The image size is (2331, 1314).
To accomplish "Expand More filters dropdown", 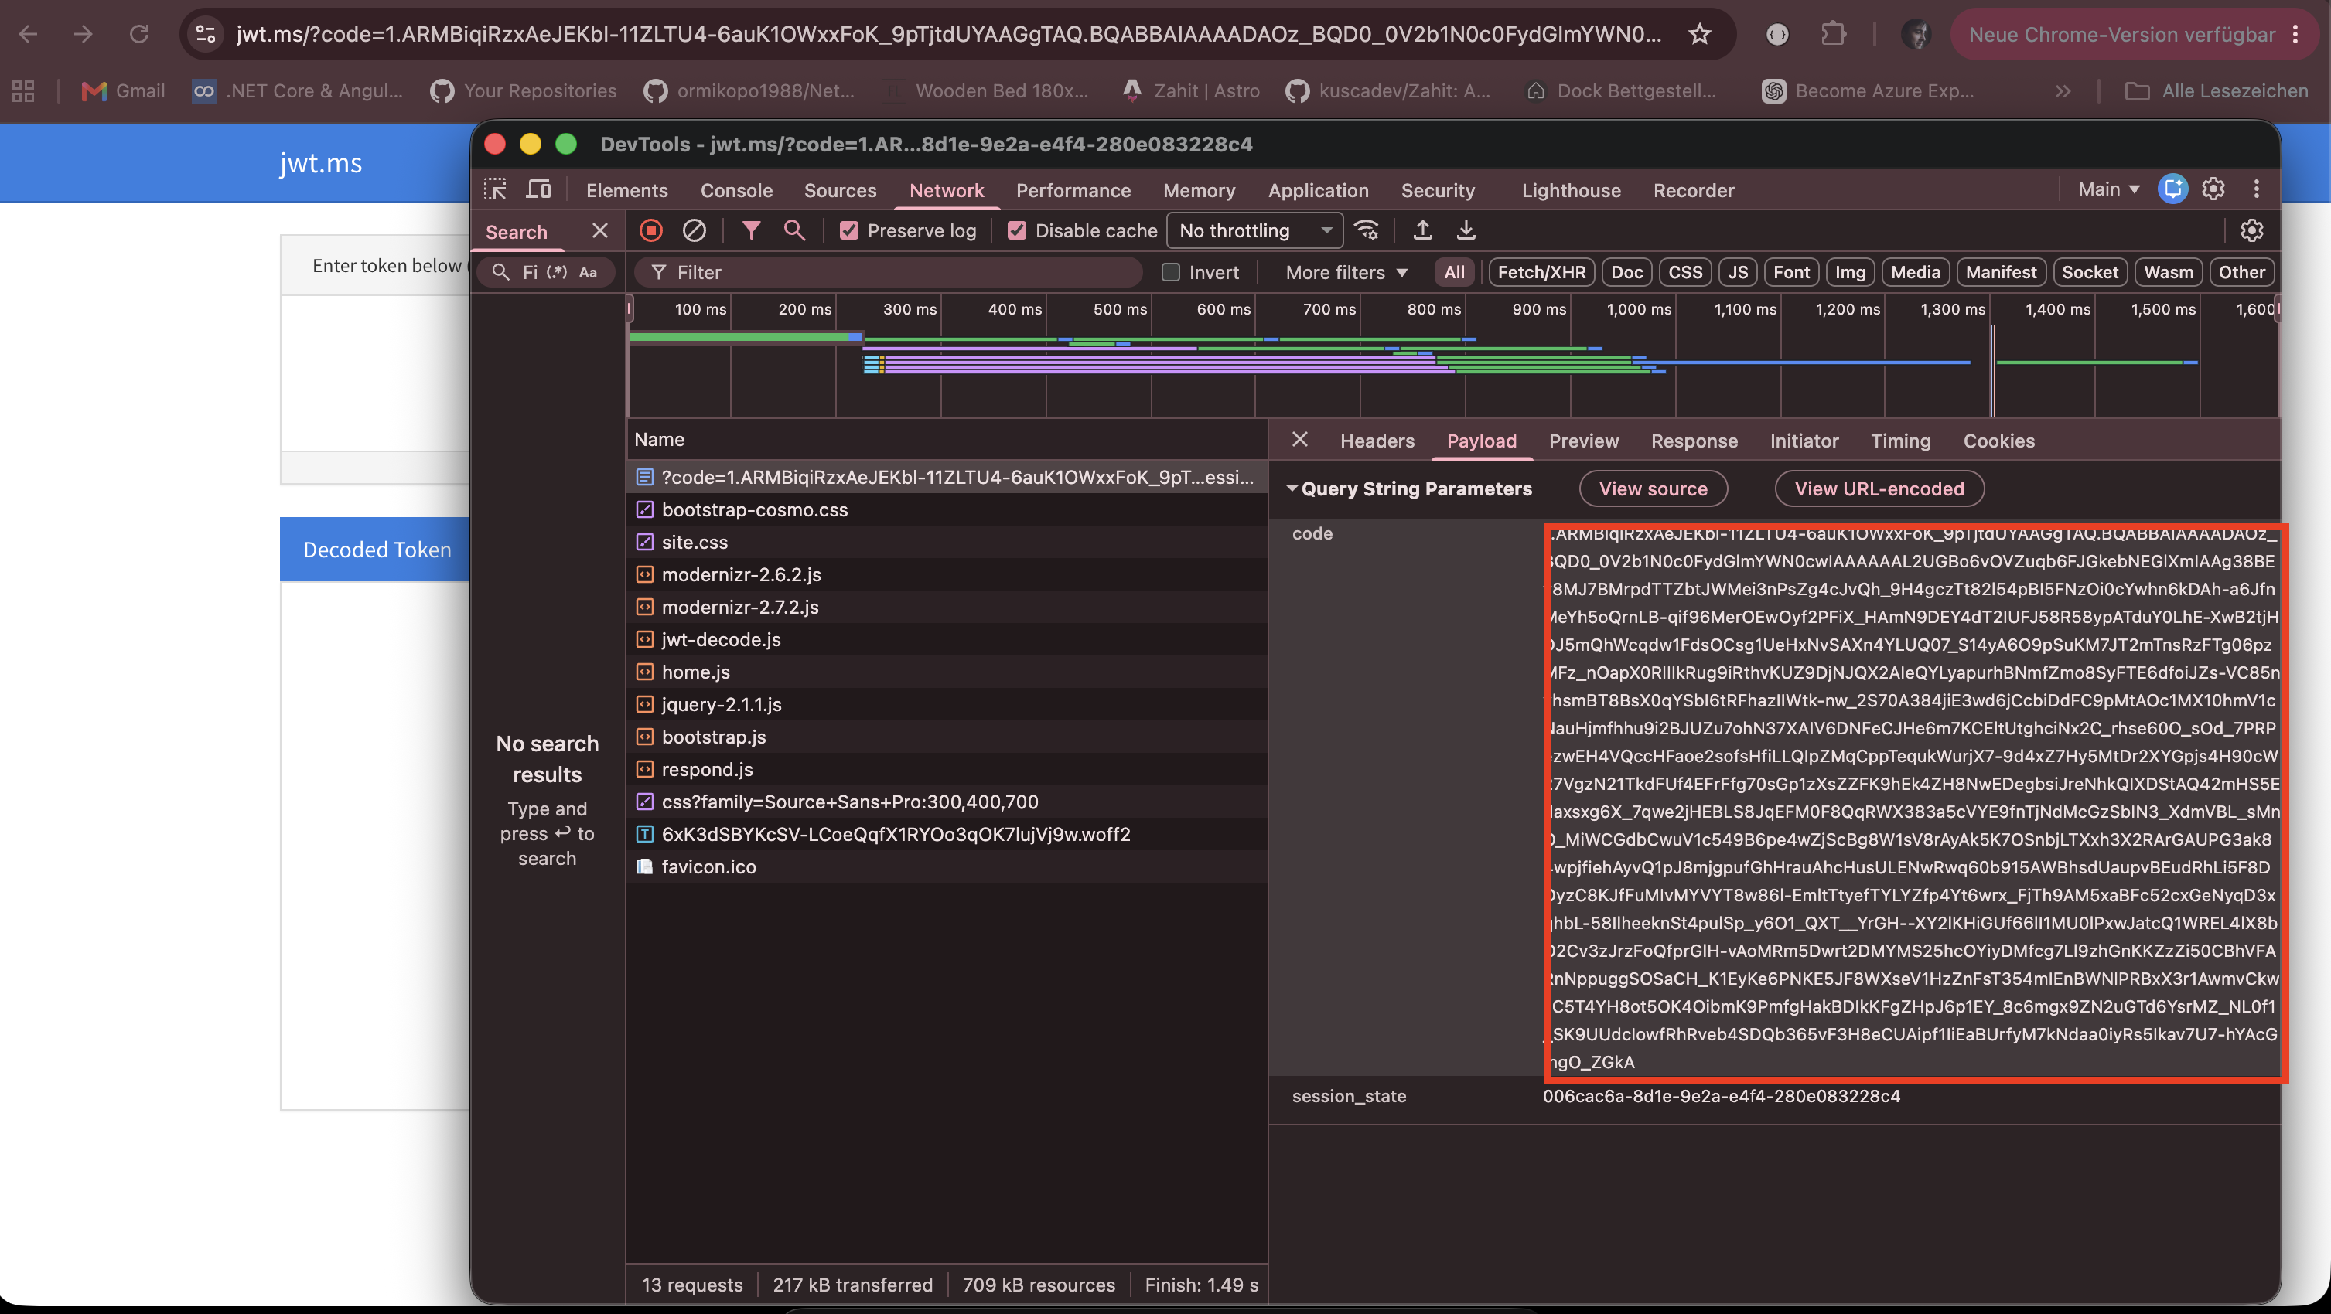I will pos(1346,272).
